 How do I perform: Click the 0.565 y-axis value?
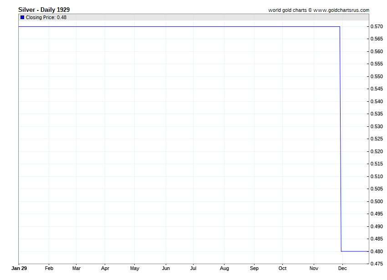tap(377, 39)
